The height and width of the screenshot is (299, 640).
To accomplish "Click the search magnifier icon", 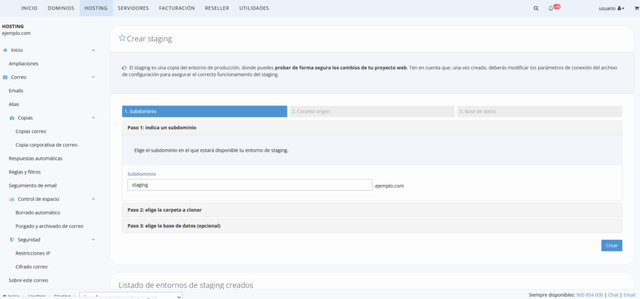I will (536, 8).
